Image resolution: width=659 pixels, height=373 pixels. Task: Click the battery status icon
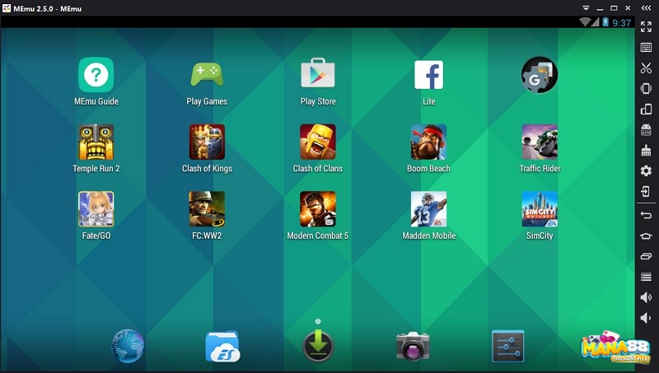605,22
